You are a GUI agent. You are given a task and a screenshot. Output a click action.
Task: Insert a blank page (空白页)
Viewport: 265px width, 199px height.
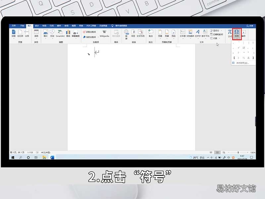20,33
